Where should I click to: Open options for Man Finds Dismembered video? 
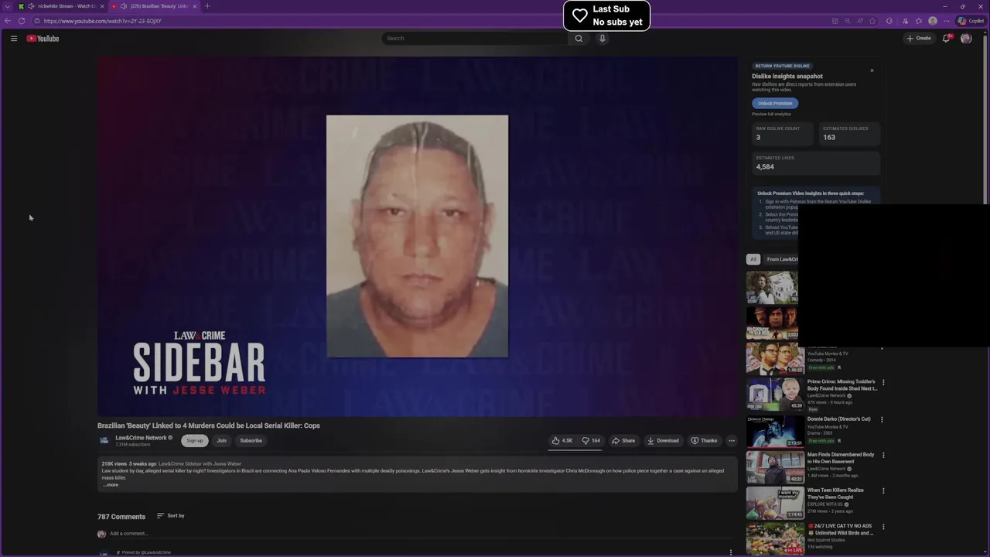pos(883,455)
